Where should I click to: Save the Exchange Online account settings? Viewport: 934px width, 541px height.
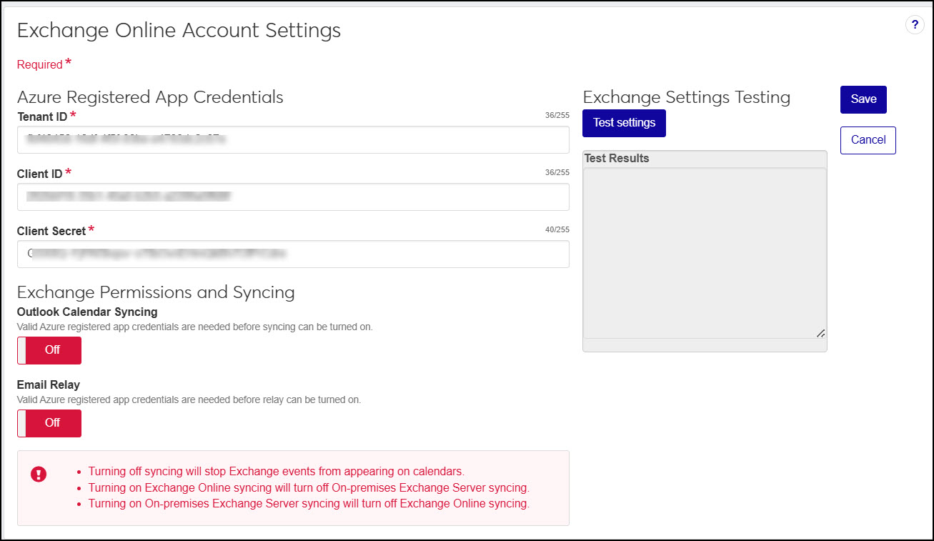pos(863,99)
